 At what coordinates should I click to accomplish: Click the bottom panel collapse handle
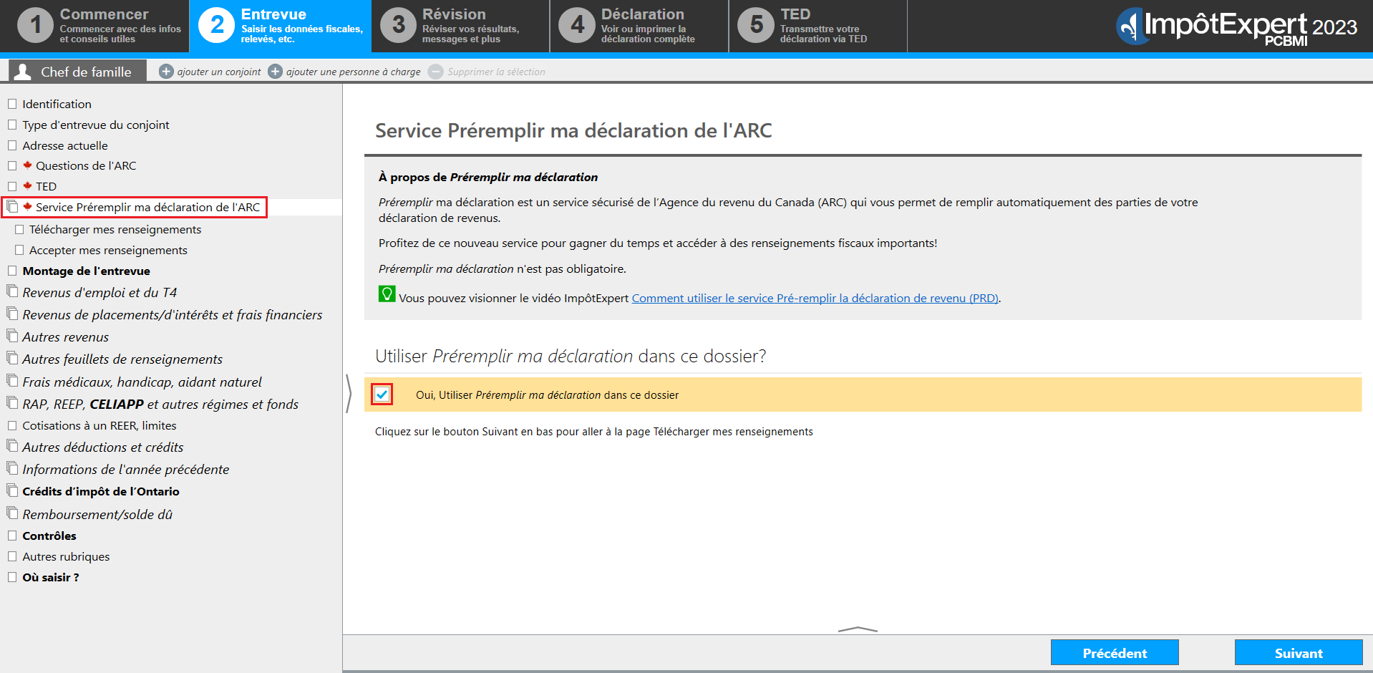click(x=858, y=629)
